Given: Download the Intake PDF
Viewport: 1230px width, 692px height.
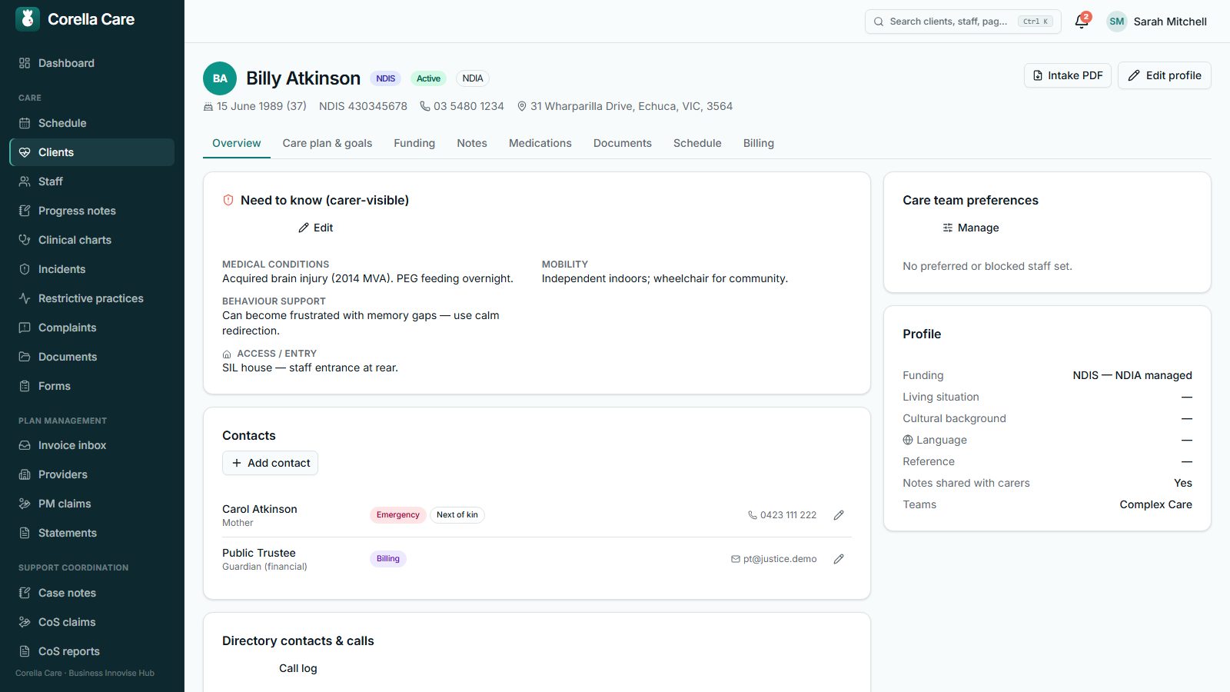Looking at the screenshot, I should click(1068, 75).
